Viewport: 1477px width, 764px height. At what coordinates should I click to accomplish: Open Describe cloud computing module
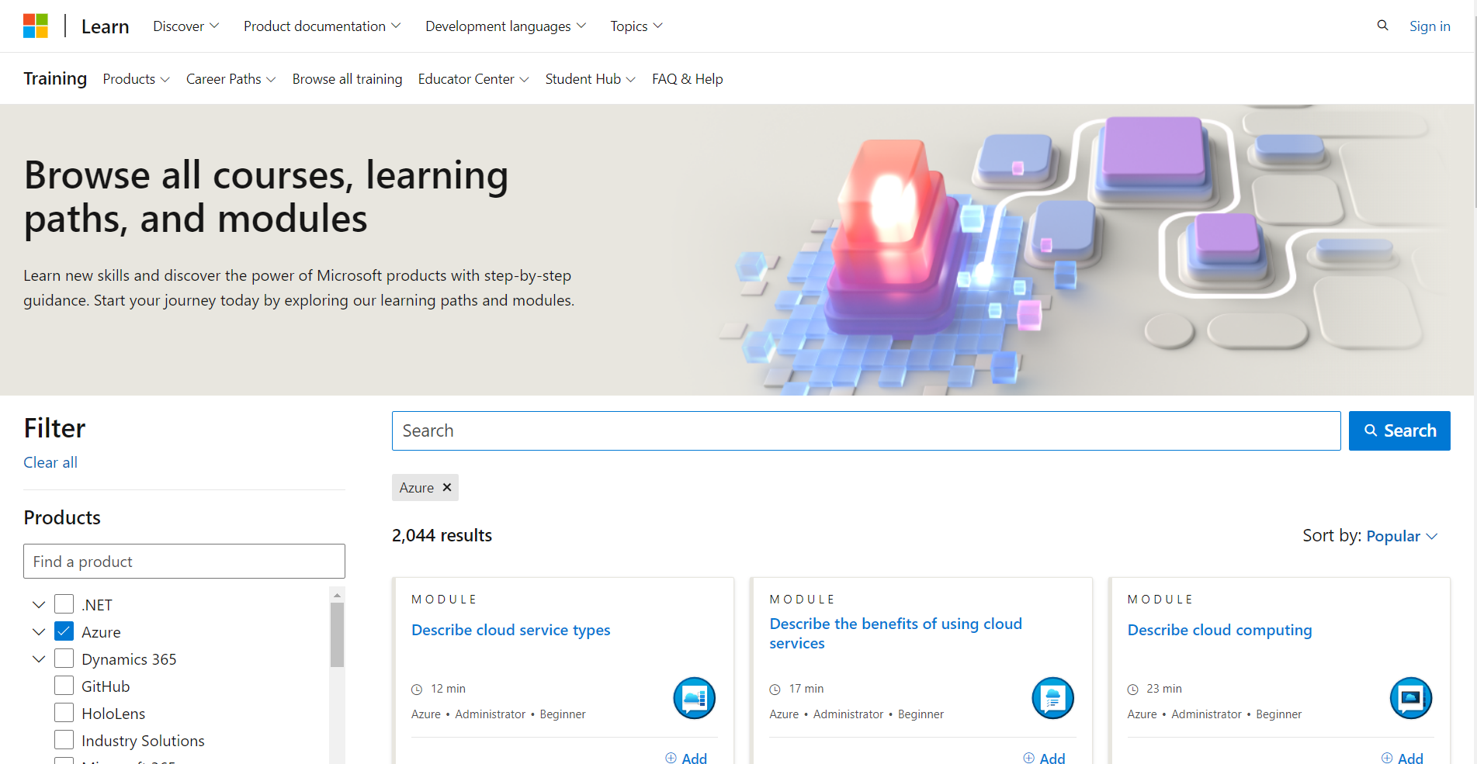coord(1219,630)
